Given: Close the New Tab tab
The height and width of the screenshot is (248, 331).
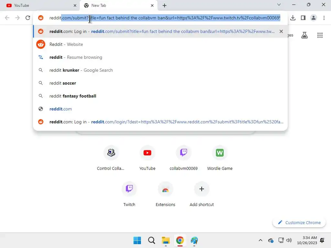Looking at the screenshot, I should click(152, 5).
